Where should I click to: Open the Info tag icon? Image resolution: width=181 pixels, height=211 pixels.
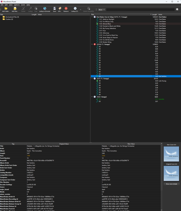pyautogui.click(x=60, y=8)
